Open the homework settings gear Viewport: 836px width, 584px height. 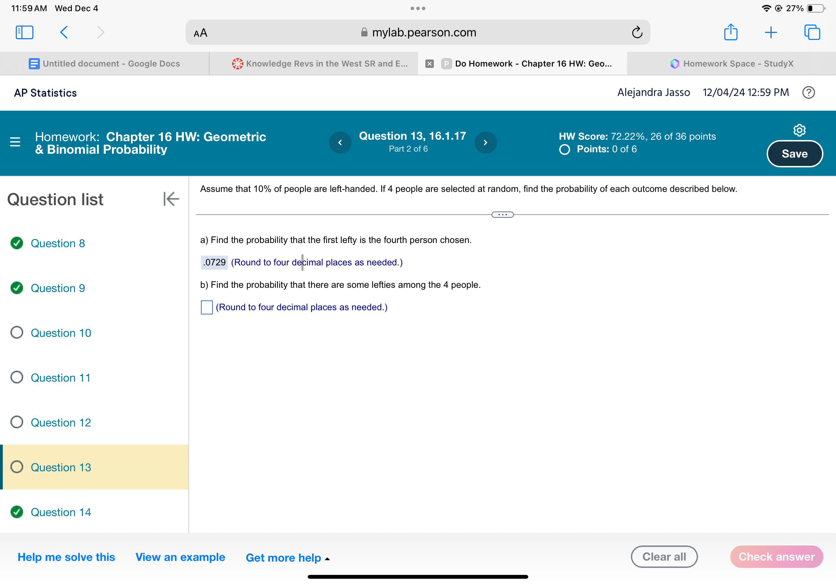coord(799,130)
